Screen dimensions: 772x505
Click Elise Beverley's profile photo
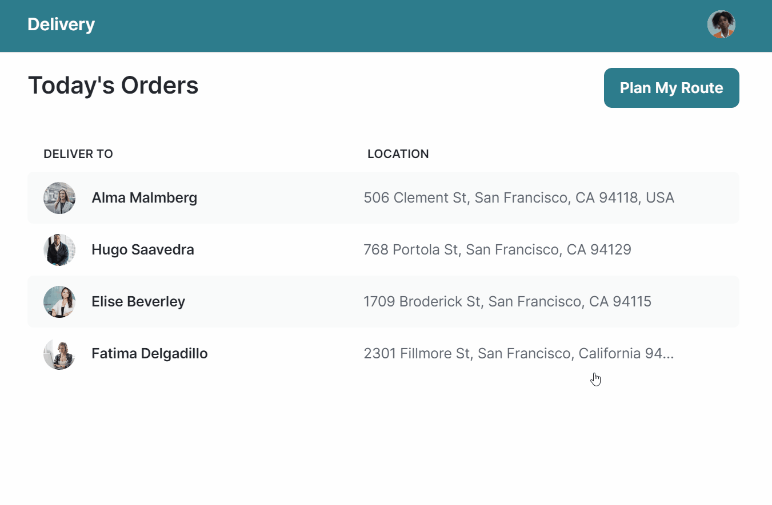[x=59, y=302]
